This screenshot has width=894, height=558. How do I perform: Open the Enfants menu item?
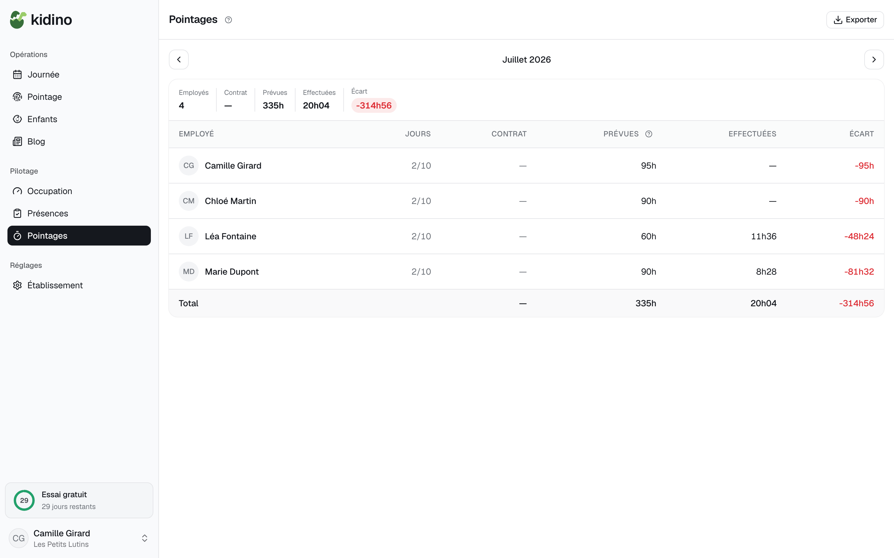pos(79,119)
